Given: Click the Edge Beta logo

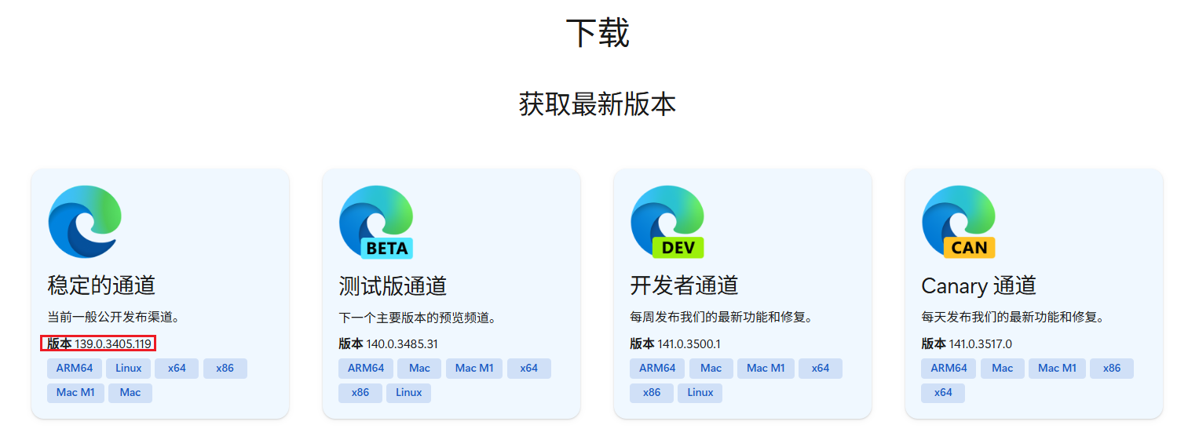Looking at the screenshot, I should click(x=376, y=222).
